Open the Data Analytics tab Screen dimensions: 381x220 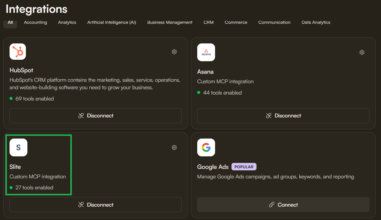click(316, 22)
